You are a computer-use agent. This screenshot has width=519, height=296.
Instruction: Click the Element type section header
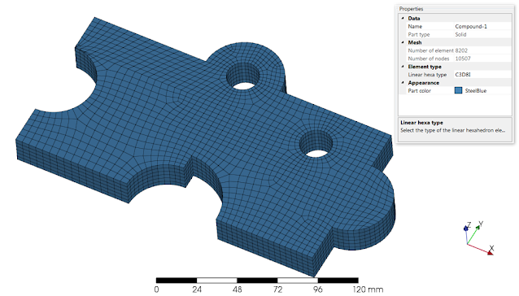[425, 67]
